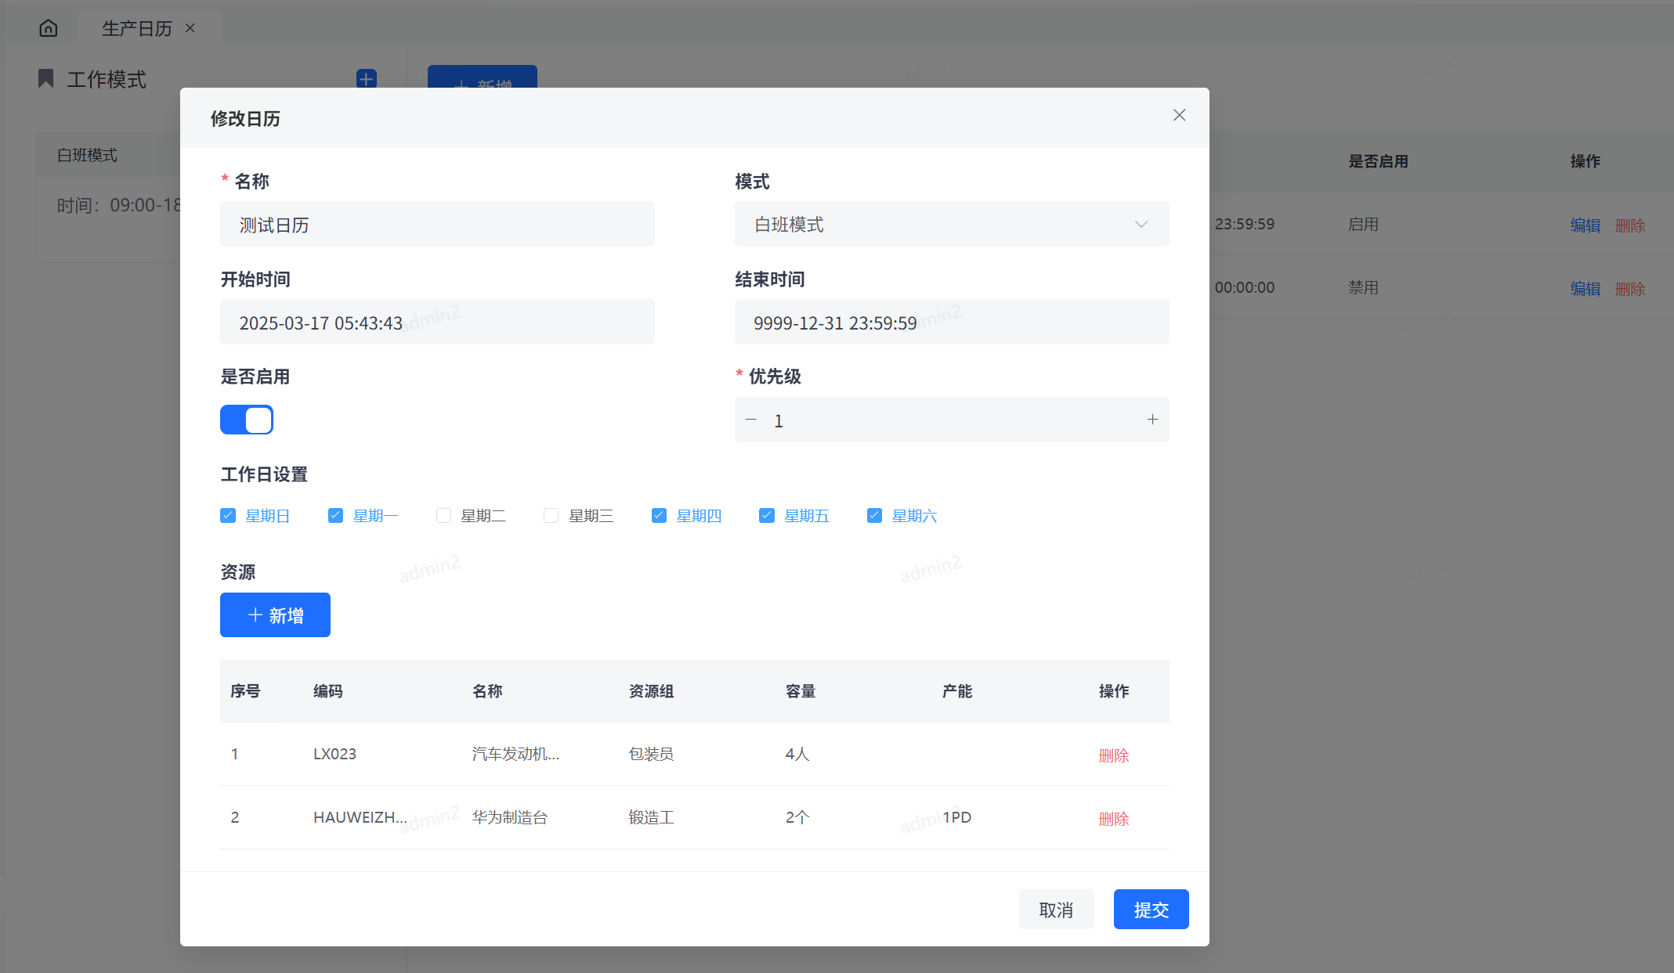Screen dimensions: 1674x973
Task: Close the 生产日历 tab
Action: click(x=190, y=28)
